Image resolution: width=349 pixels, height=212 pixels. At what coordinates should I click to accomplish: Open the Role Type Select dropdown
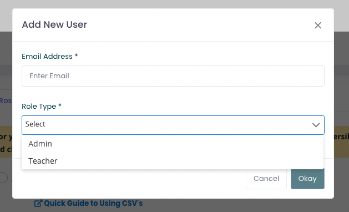[x=173, y=125]
